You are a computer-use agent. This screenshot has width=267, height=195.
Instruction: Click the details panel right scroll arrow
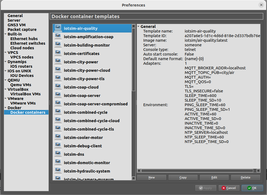point(258,170)
